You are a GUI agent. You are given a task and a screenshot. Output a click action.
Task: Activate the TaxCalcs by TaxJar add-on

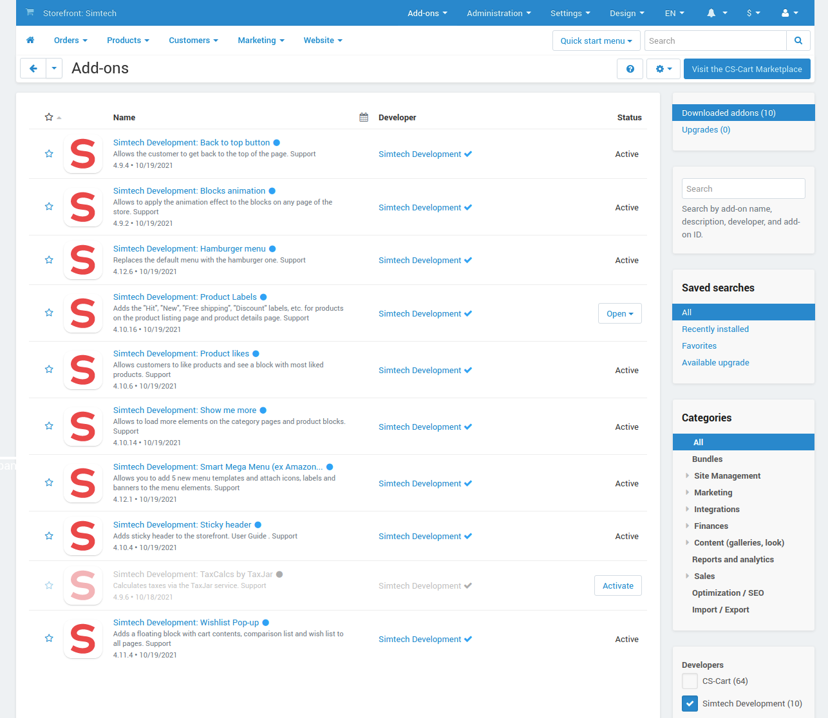(618, 585)
